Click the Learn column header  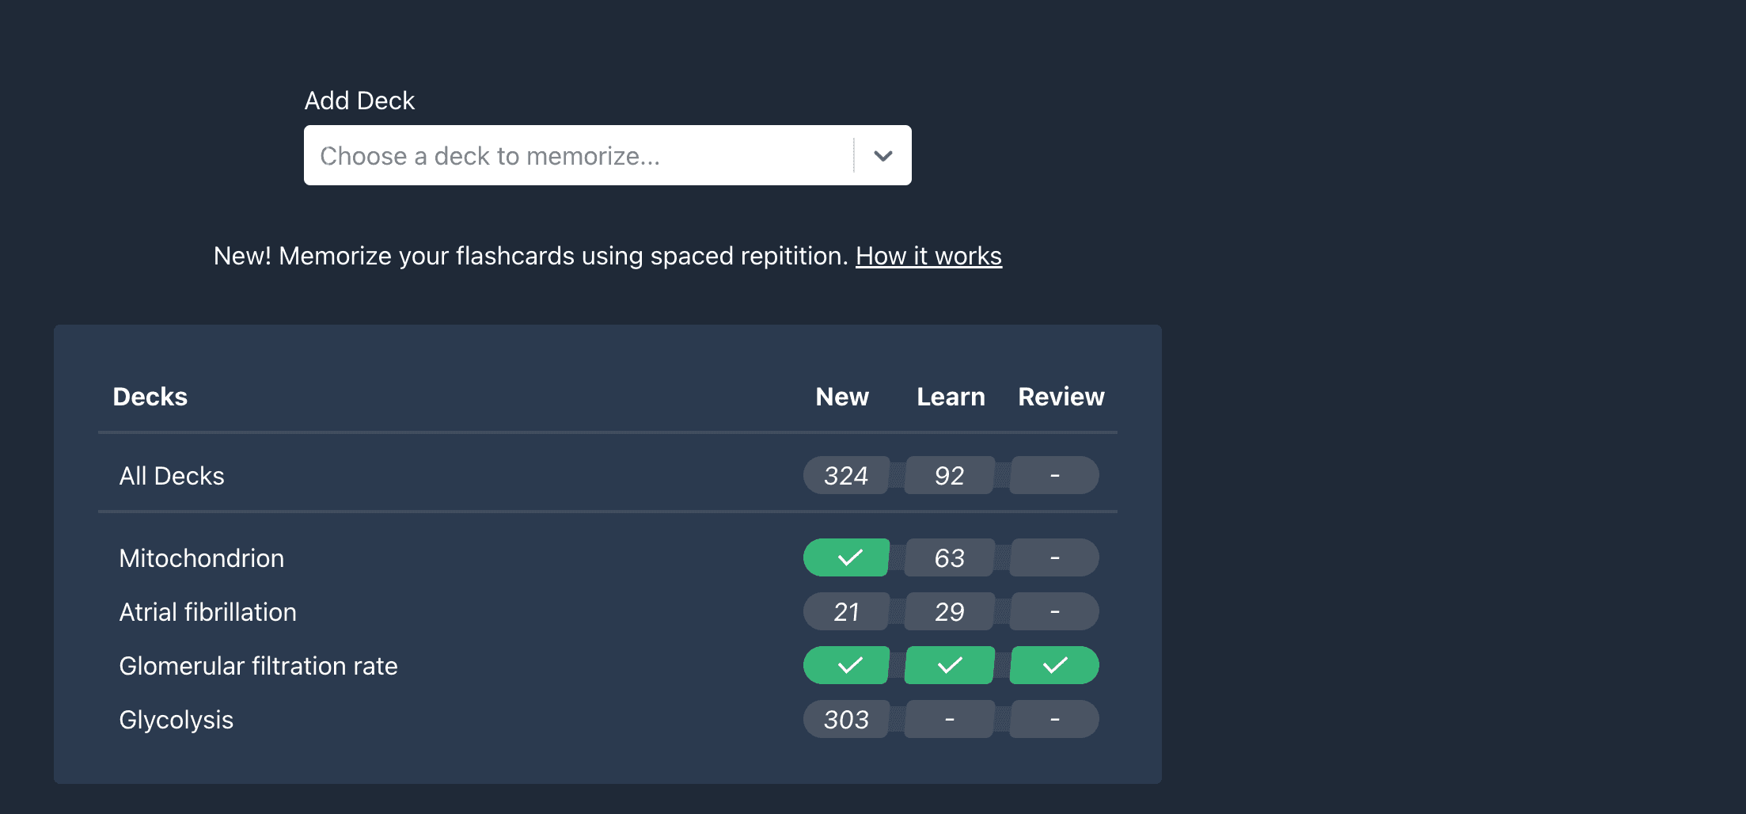pyautogui.click(x=951, y=397)
